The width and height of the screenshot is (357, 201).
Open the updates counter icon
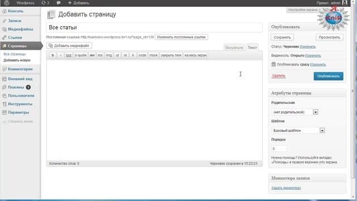pyautogui.click(x=45, y=3)
